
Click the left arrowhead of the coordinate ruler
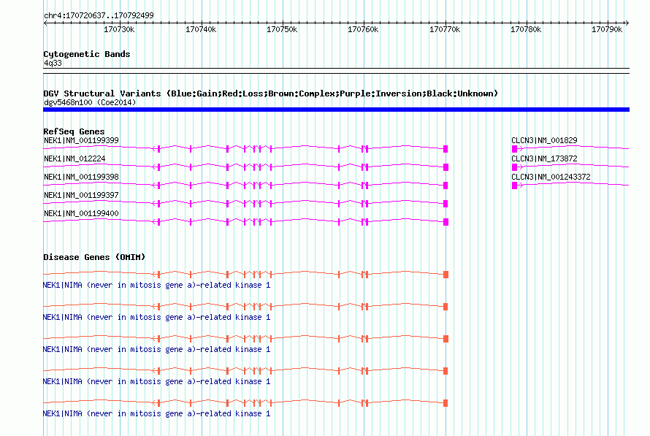click(45, 23)
